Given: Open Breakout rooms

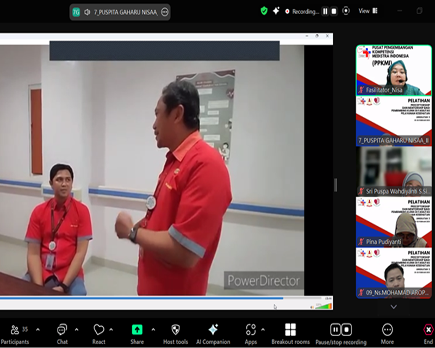Looking at the screenshot, I should 290,332.
